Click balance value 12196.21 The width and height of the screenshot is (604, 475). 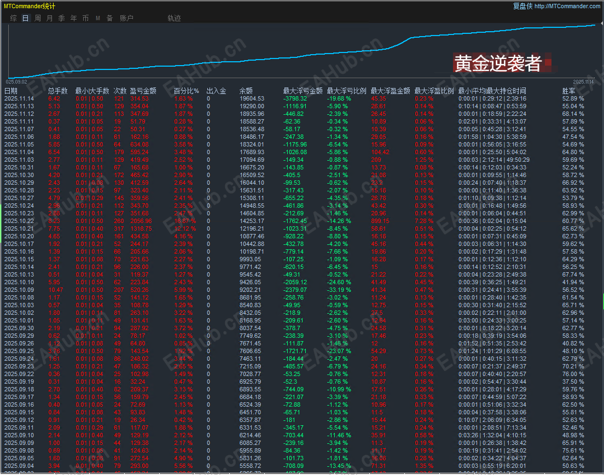252,228
